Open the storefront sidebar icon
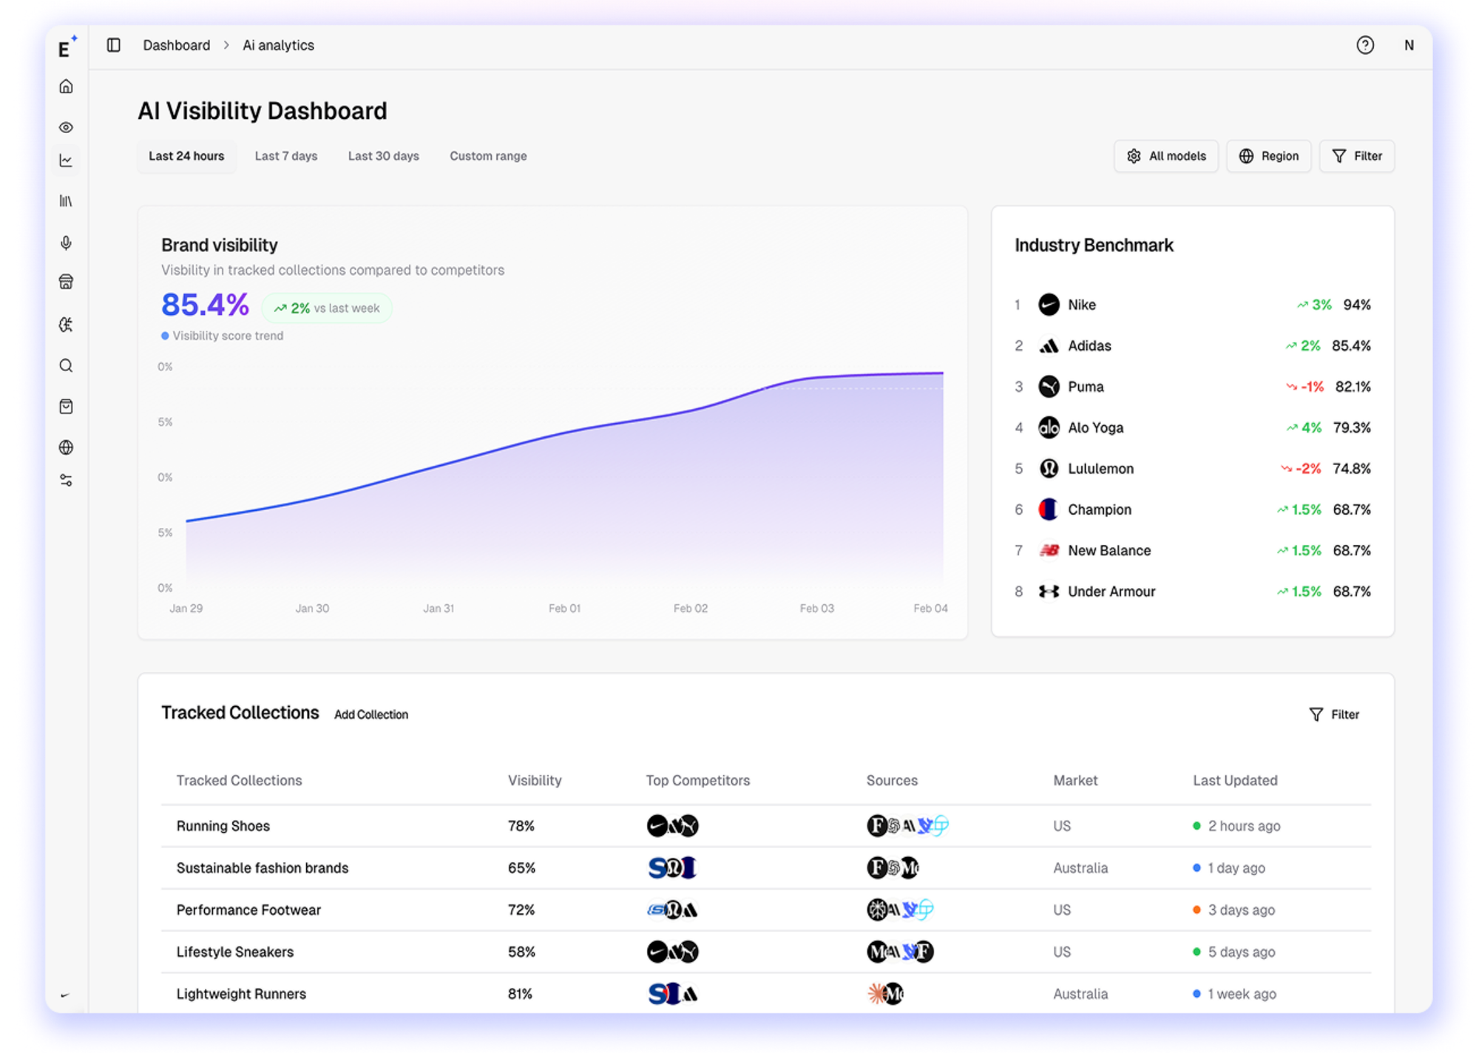The height and width of the screenshot is (1053, 1479). (x=66, y=282)
